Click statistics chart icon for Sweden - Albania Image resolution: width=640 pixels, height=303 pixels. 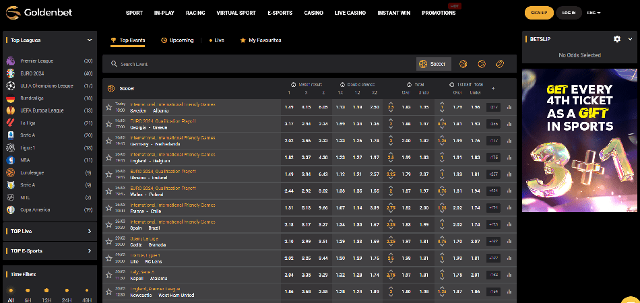coord(509,107)
